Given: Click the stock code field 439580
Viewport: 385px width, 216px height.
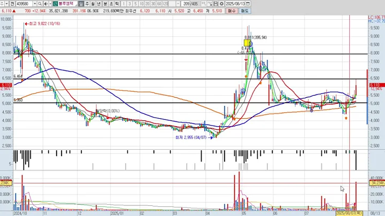Looking at the screenshot, I should [x=24, y=4].
